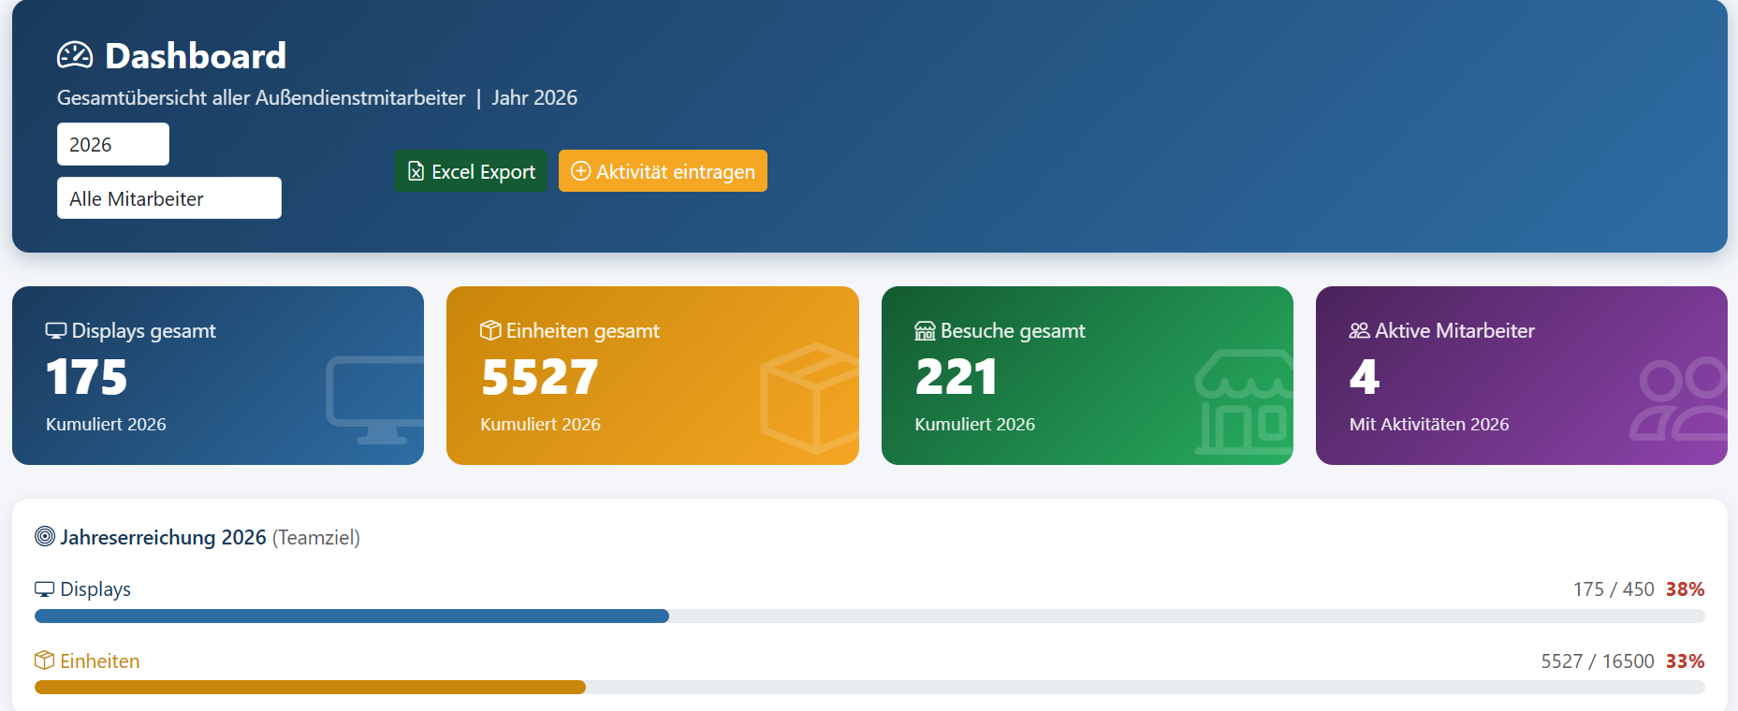Click the target icon beside Jahreserreichung 2026
The image size is (1738, 711).
pos(45,536)
